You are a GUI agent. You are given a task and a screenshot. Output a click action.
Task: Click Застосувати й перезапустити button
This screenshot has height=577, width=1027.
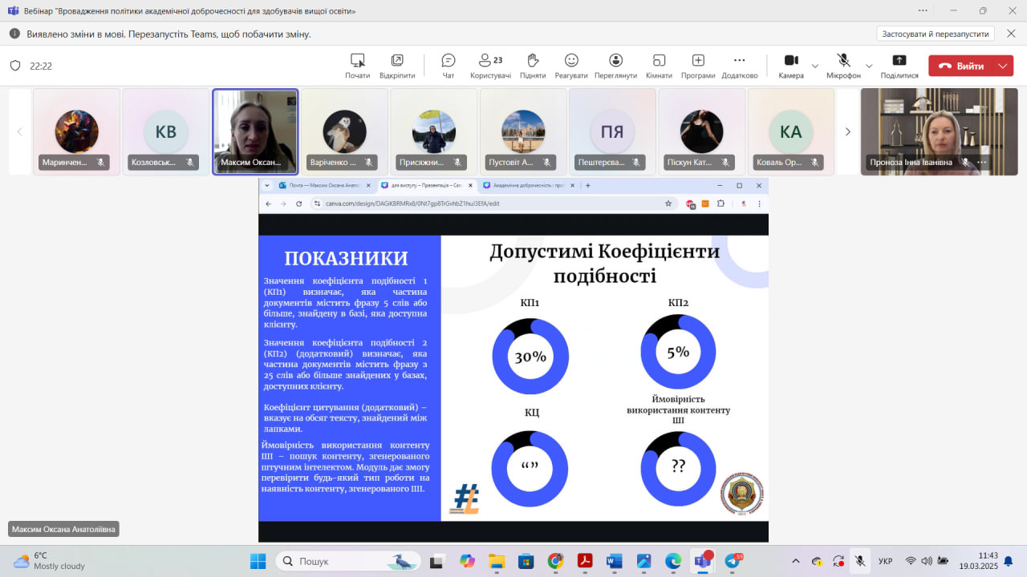tap(936, 34)
